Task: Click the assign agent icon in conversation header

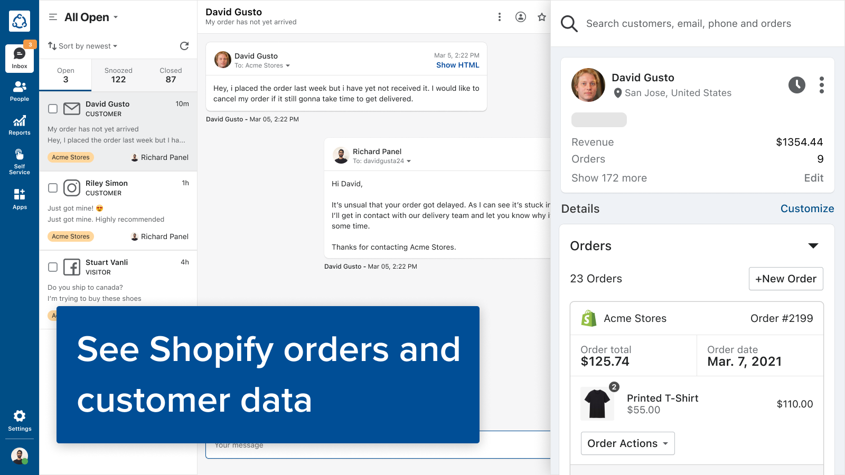Action: (x=521, y=17)
